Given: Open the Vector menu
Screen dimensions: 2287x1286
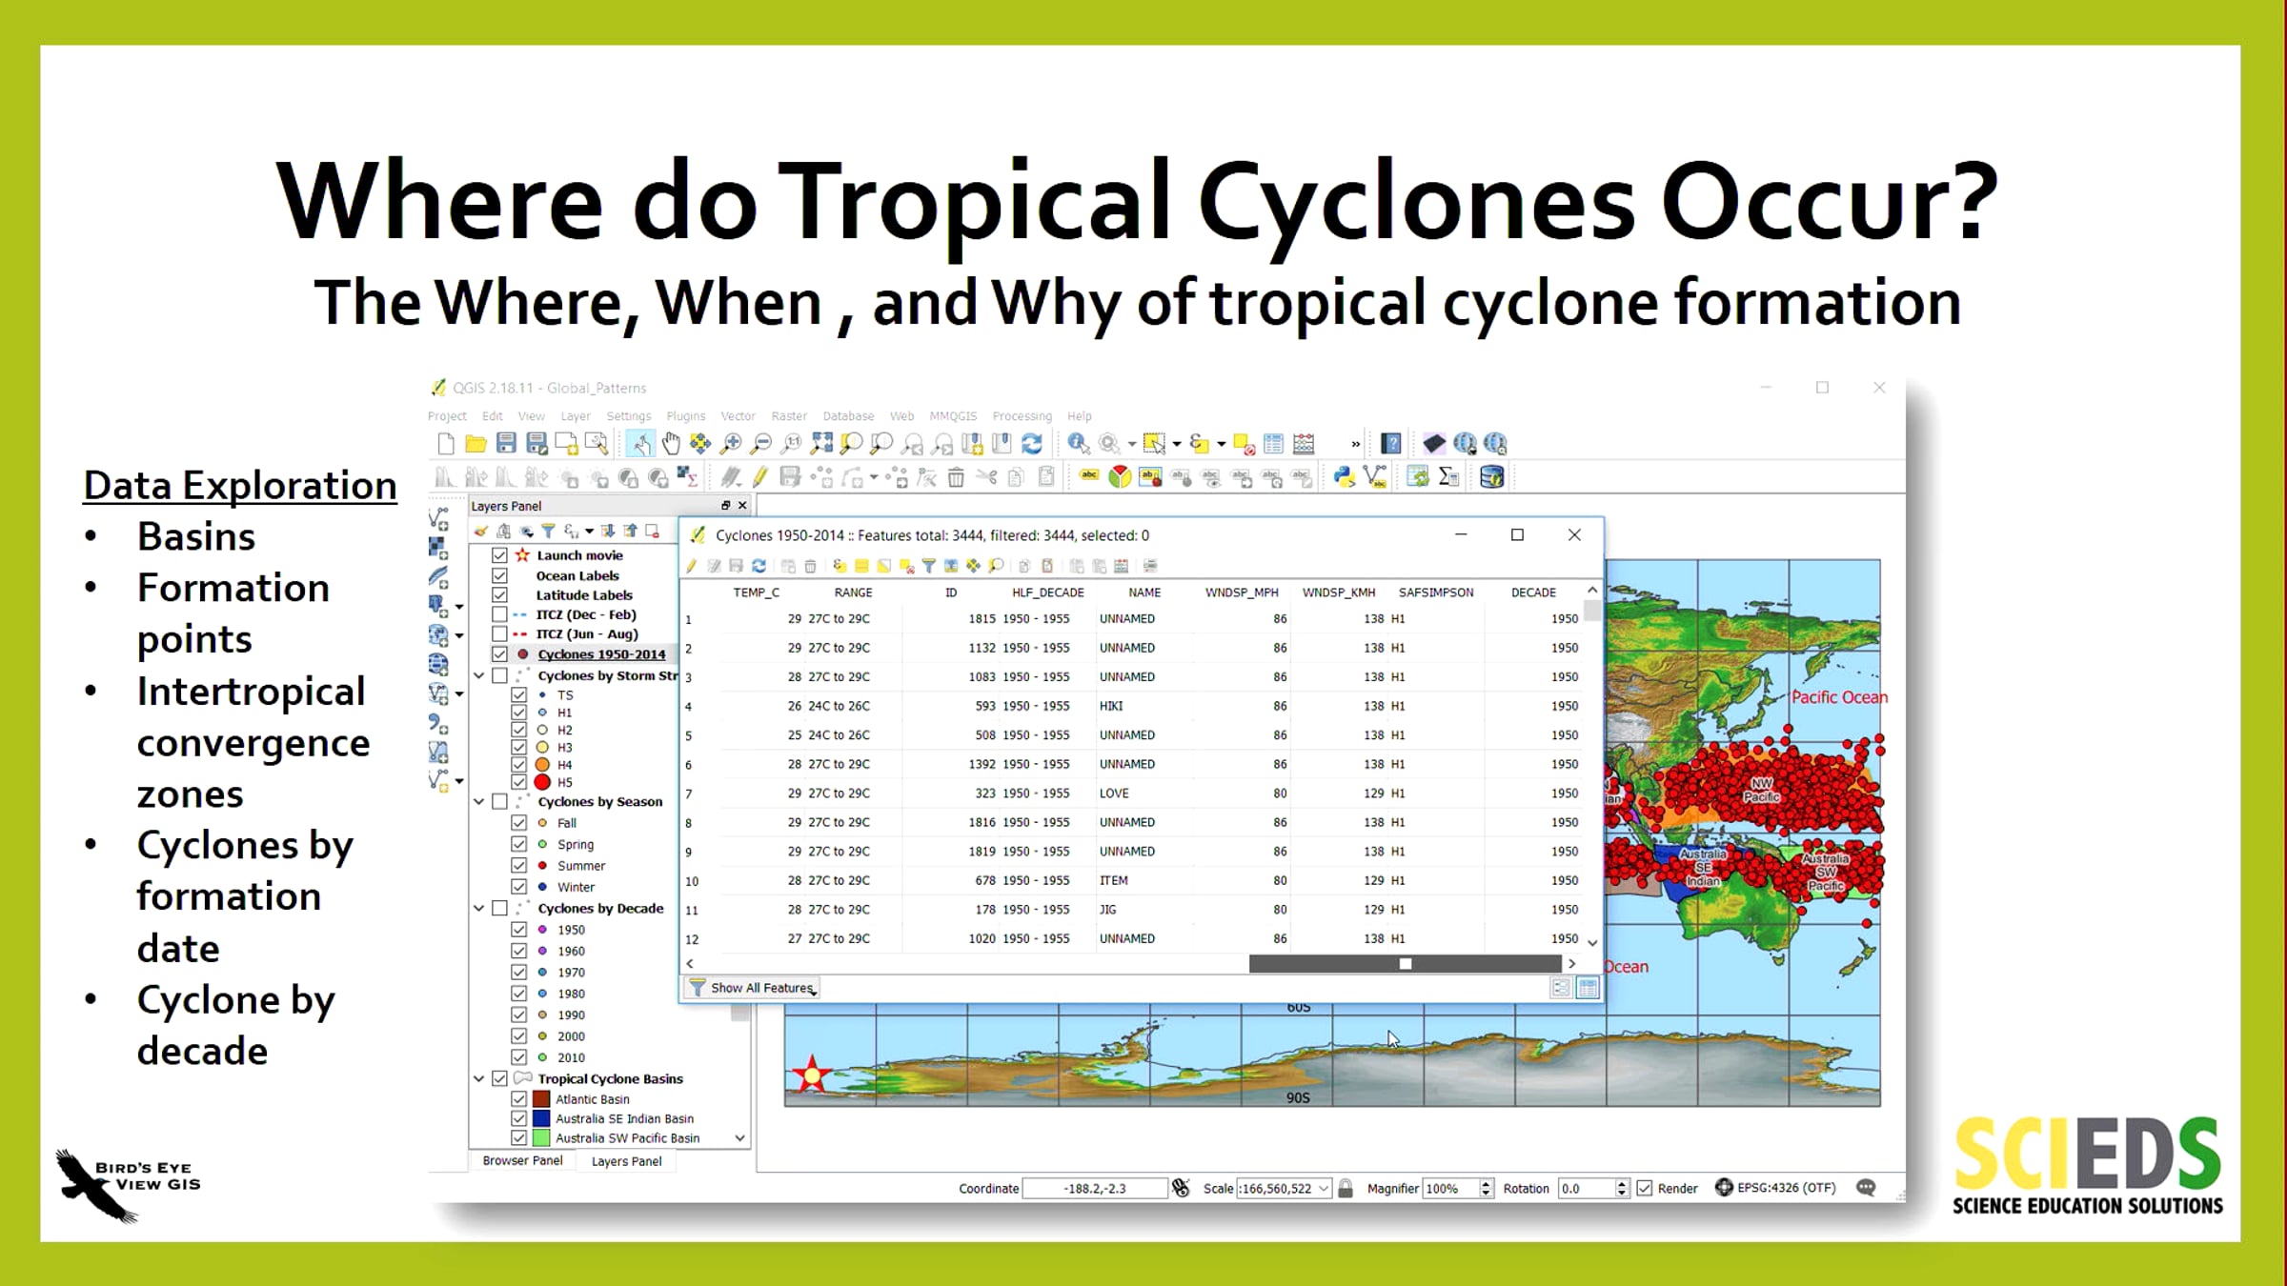Looking at the screenshot, I should [738, 416].
